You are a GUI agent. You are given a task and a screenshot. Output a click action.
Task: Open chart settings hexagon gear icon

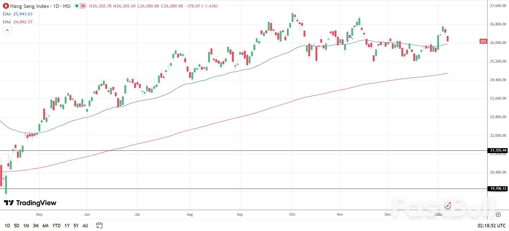pyautogui.click(x=498, y=215)
